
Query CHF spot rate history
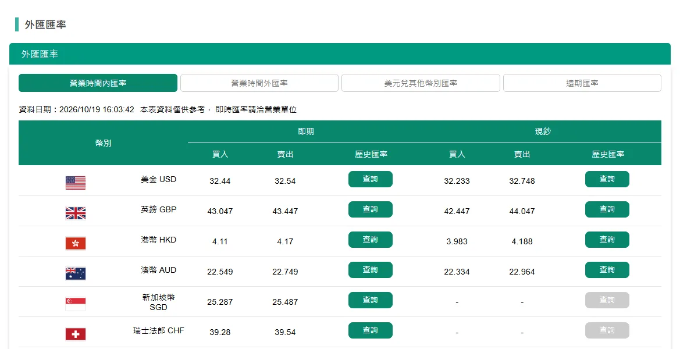[371, 330]
